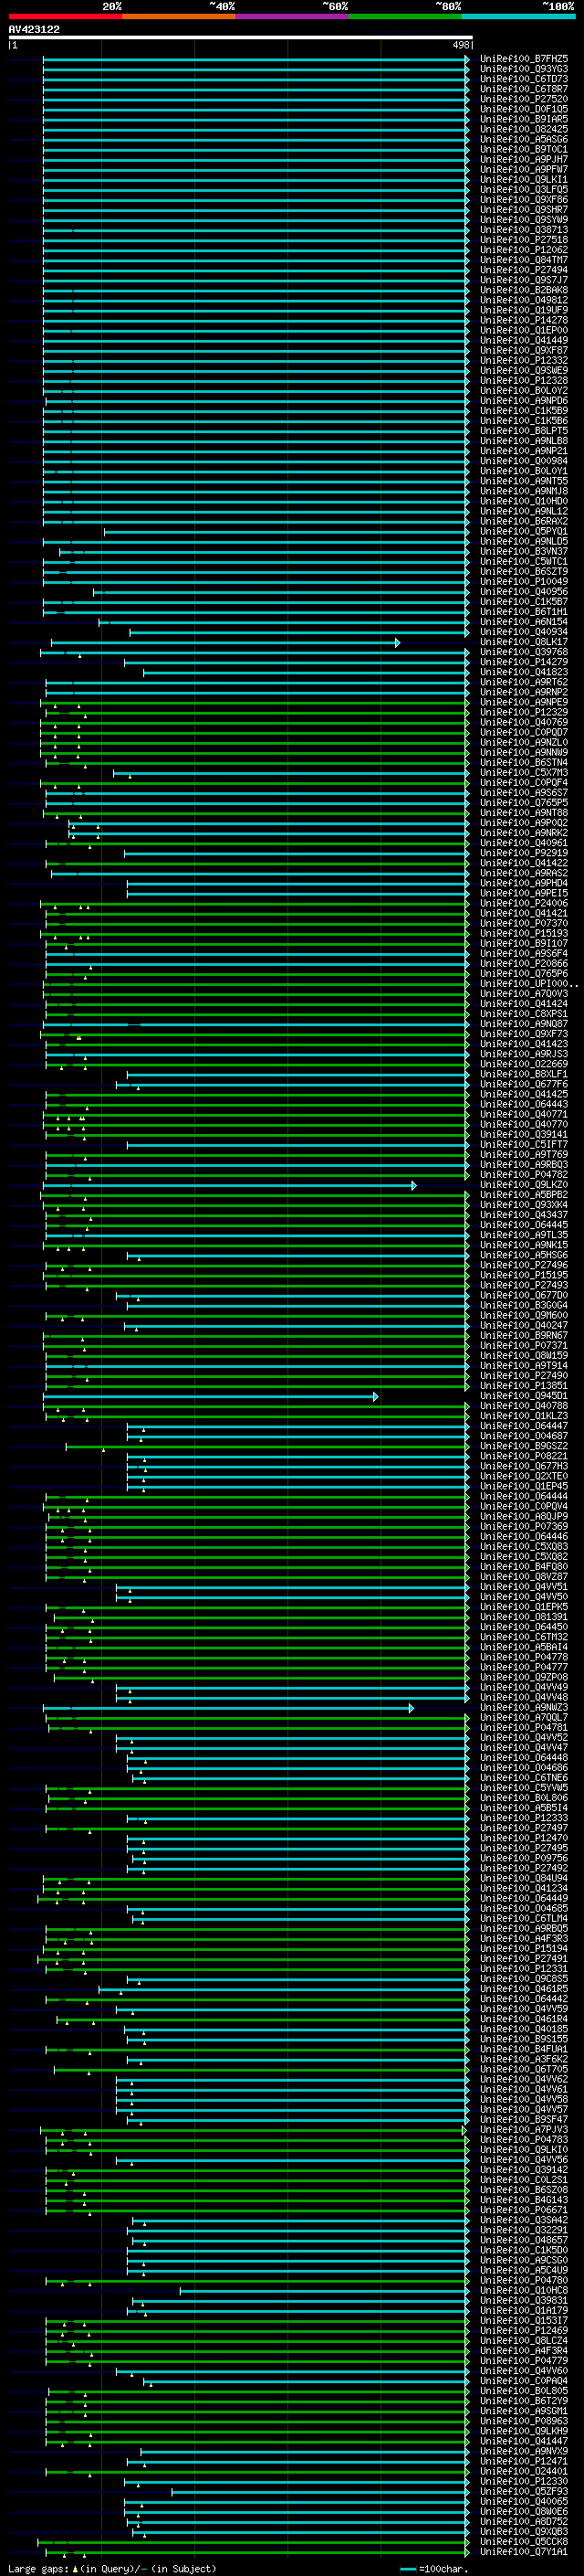
Task: Select the label UniRef100_C5X7M3
Action: (524, 772)
